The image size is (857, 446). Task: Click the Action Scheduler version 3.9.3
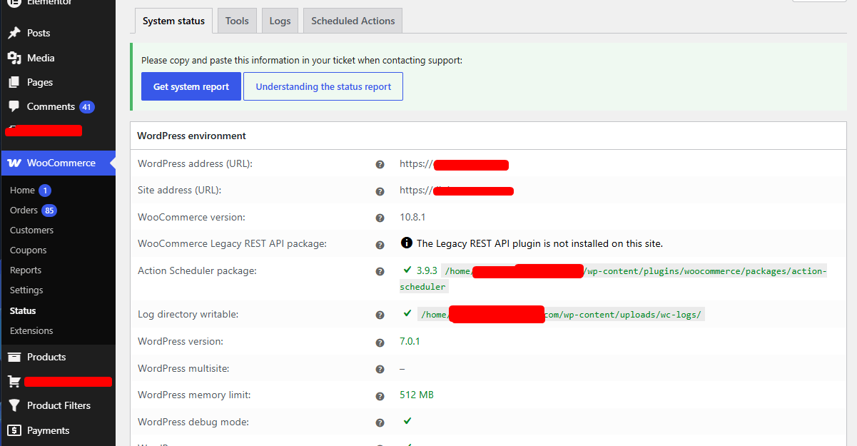427,270
